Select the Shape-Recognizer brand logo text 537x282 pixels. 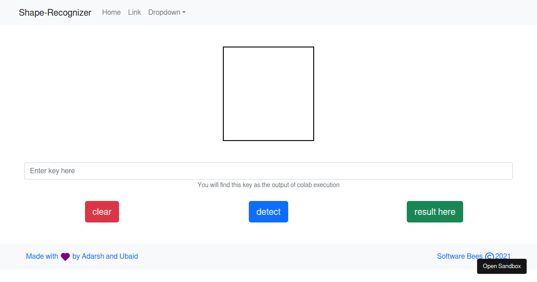(55, 13)
